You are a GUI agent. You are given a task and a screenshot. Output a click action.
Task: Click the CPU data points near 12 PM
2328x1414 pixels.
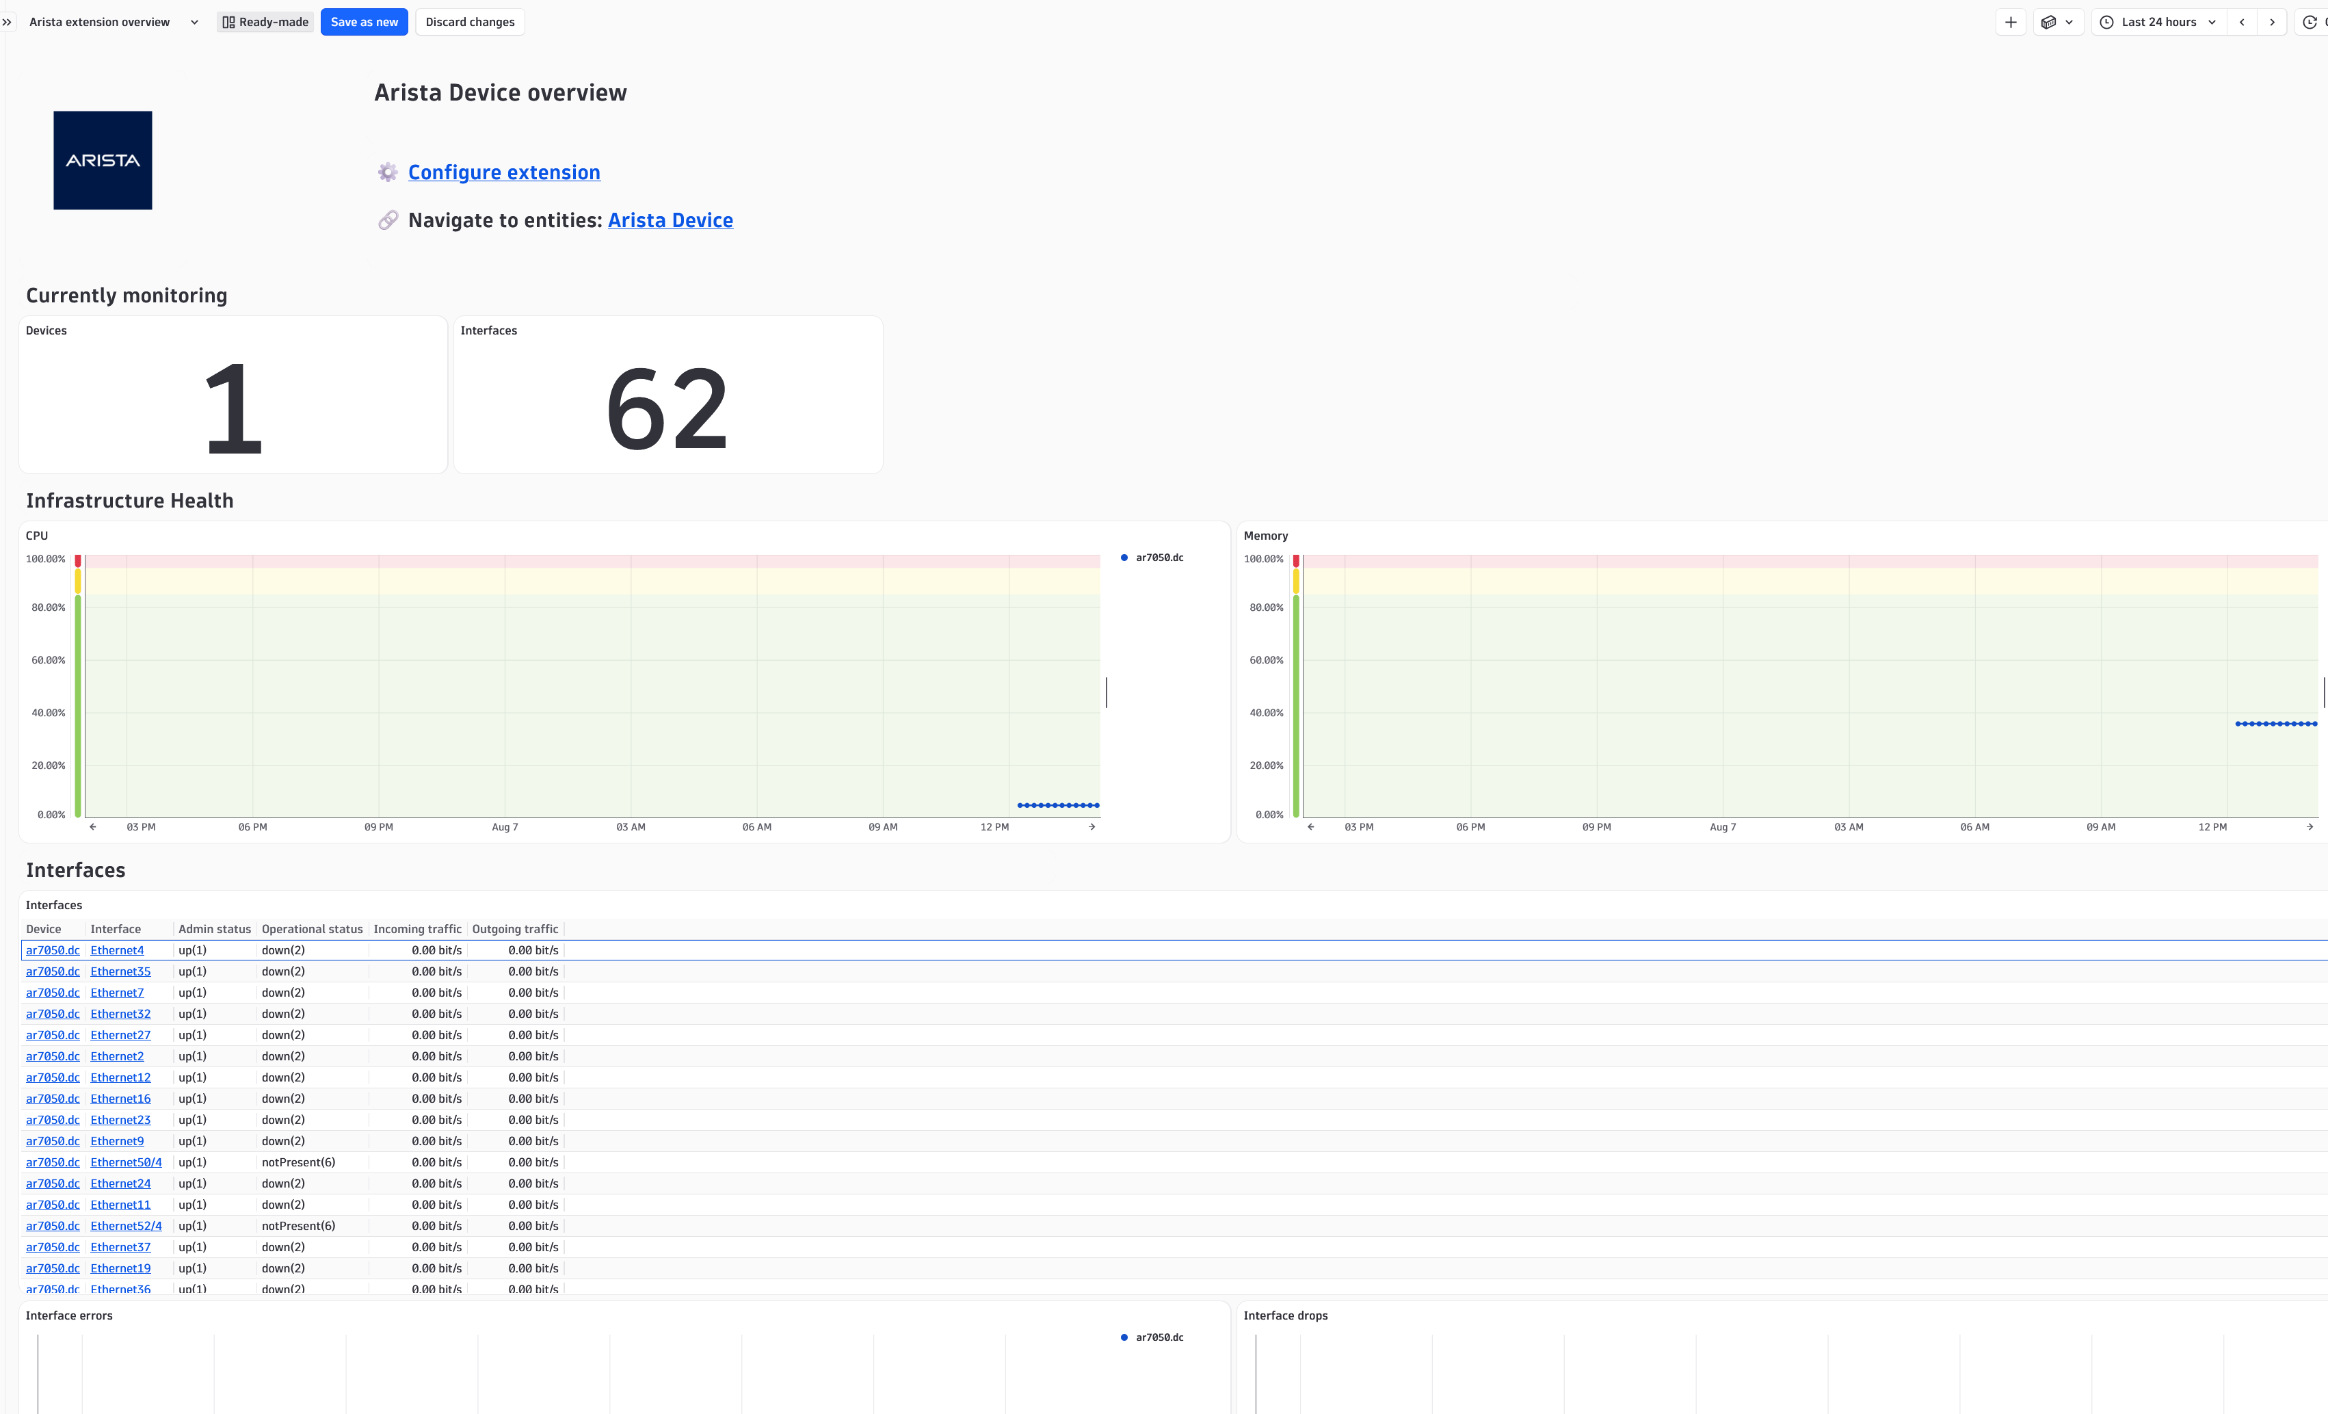click(x=1058, y=805)
